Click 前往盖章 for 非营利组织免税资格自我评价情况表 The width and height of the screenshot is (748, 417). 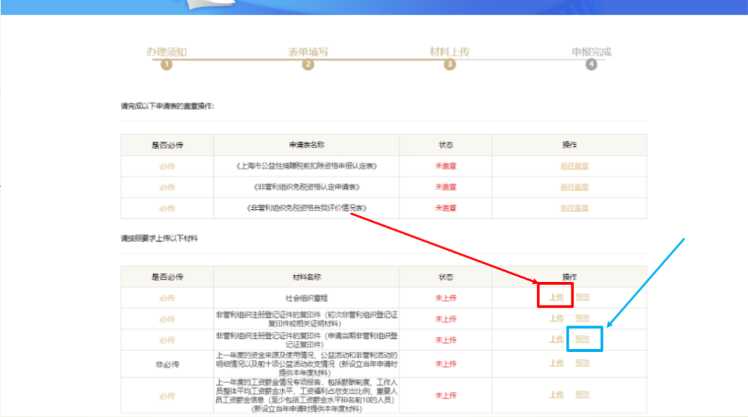click(574, 208)
